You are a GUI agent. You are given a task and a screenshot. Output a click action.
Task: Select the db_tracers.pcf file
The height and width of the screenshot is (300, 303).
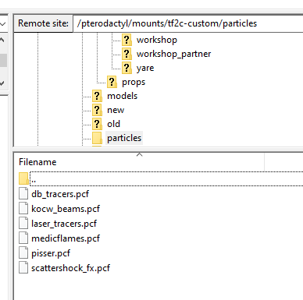pos(60,194)
